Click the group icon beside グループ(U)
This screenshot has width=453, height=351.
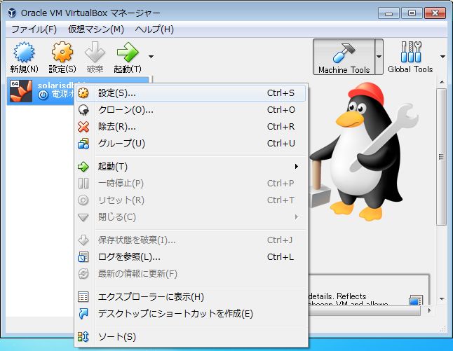click(x=83, y=144)
